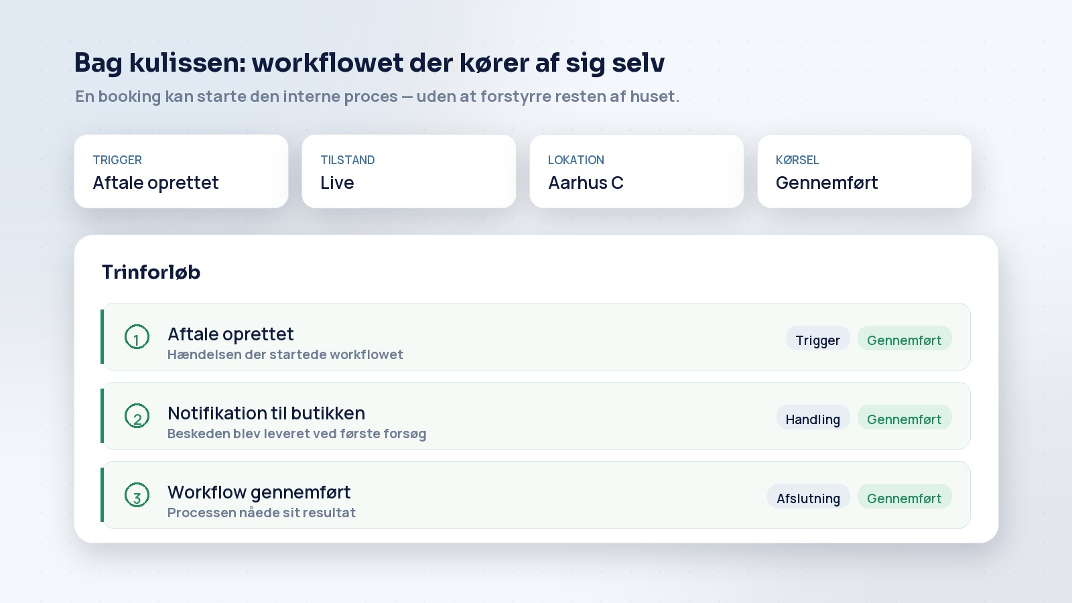Click the text Processen nåede sit resultat
Viewport: 1072px width, 603px height.
tap(261, 513)
